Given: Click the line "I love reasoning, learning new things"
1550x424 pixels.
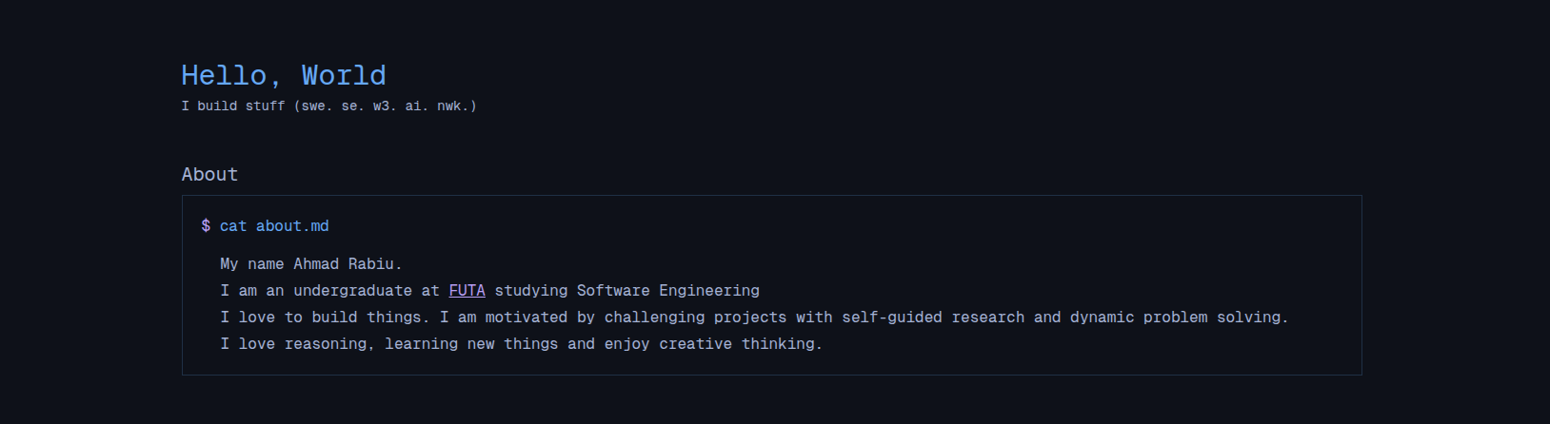Looking at the screenshot, I should point(521,344).
